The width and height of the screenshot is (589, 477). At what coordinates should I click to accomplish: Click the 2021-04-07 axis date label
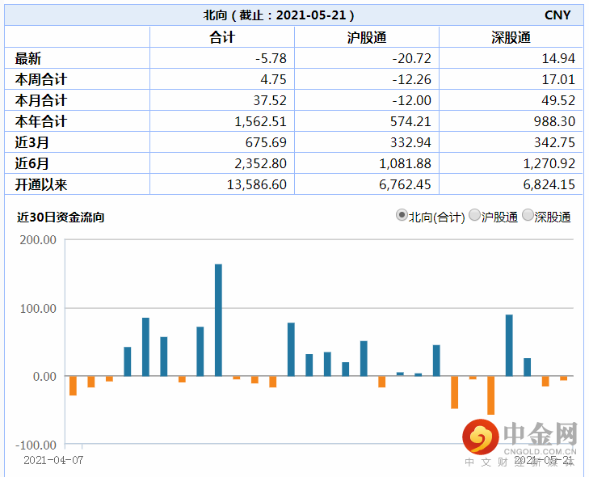[x=53, y=460]
